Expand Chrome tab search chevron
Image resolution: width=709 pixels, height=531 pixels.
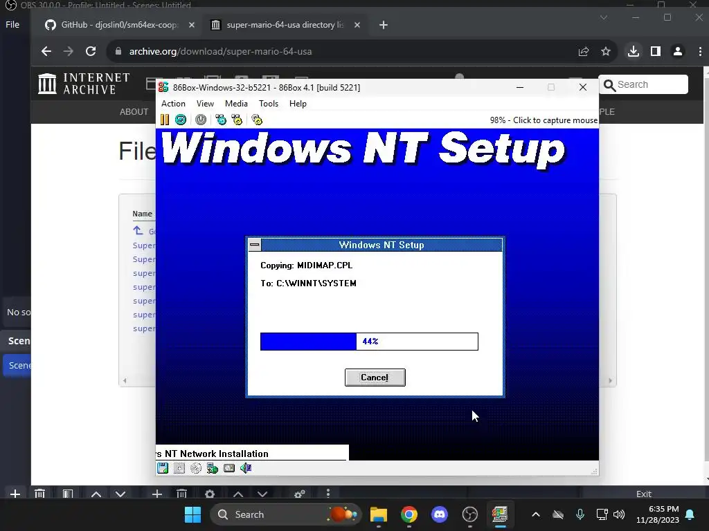604,17
